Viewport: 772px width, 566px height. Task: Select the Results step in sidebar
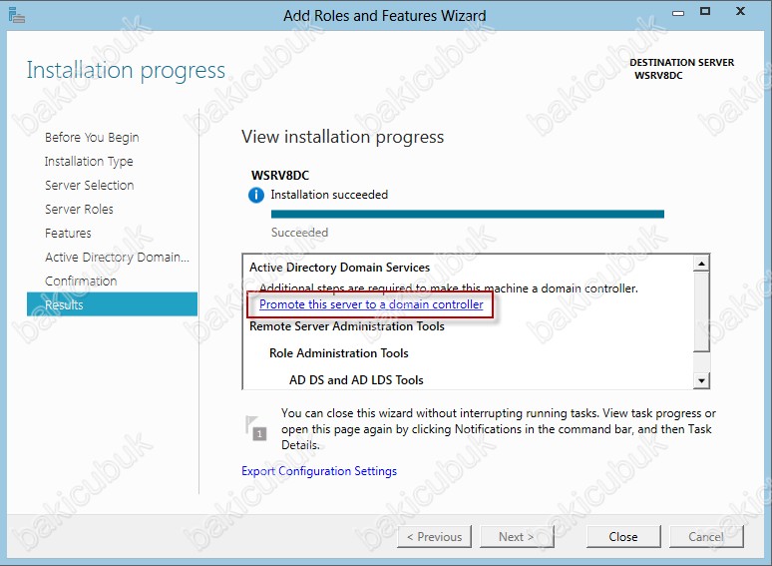113,304
